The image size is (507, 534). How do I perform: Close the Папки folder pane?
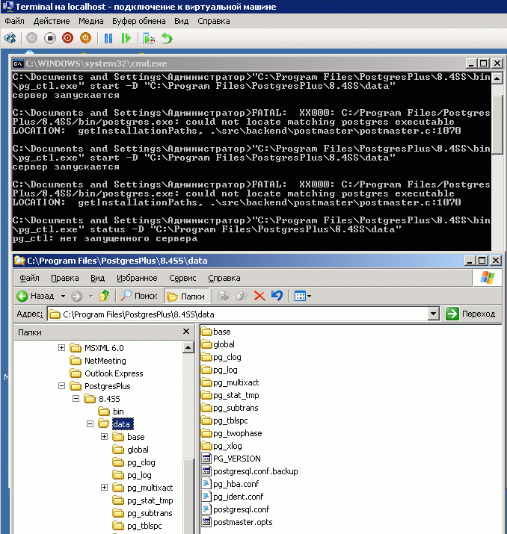tap(186, 332)
